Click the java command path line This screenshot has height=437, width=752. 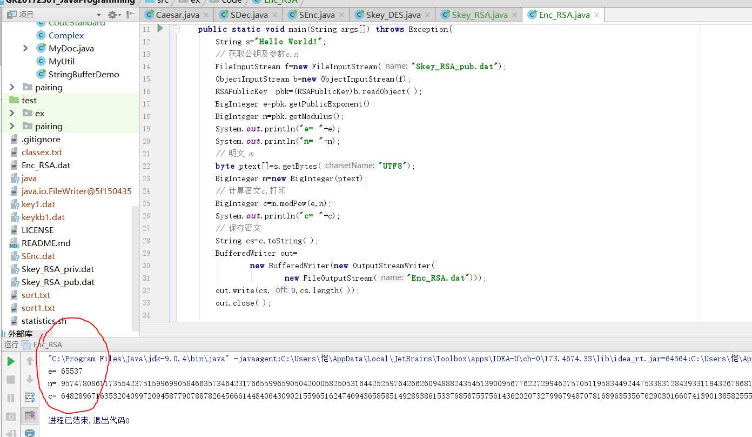click(x=400, y=359)
